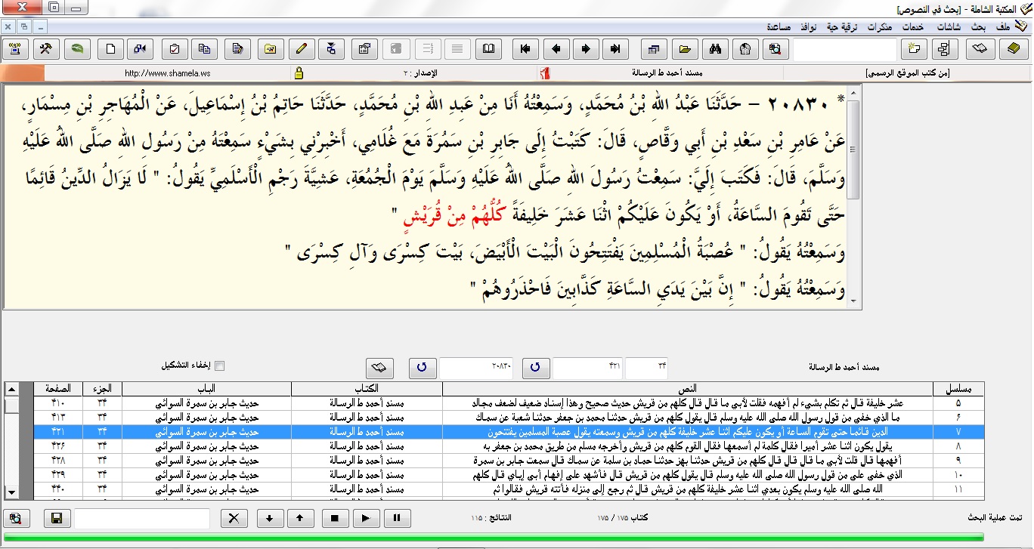1034x549 pixels.
Task: Click the floppy disk save icon at bottom
Action: tap(56, 519)
